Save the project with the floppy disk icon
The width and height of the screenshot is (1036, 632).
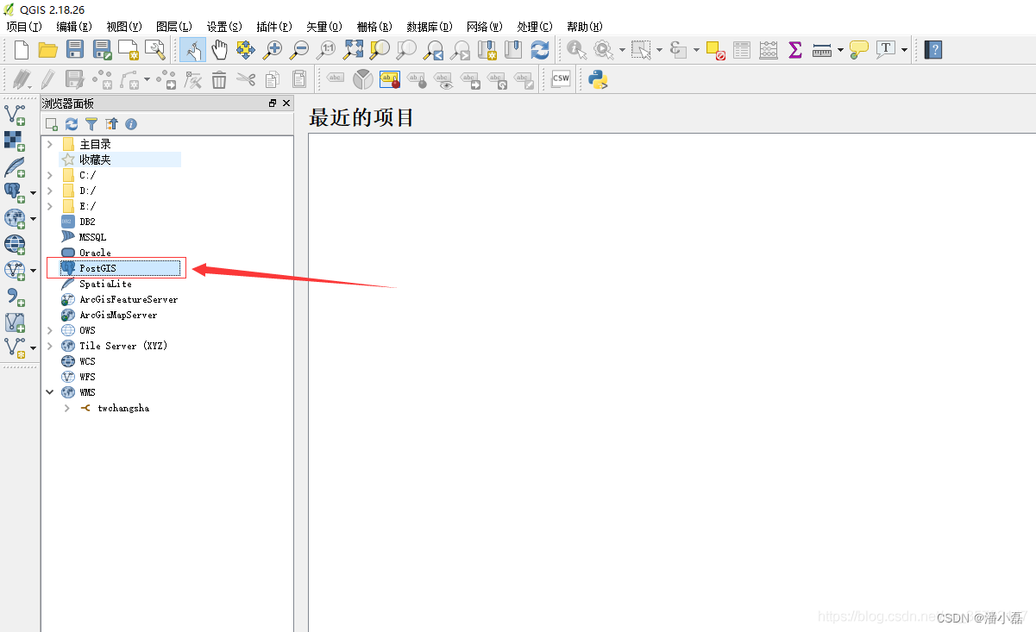pyautogui.click(x=75, y=50)
